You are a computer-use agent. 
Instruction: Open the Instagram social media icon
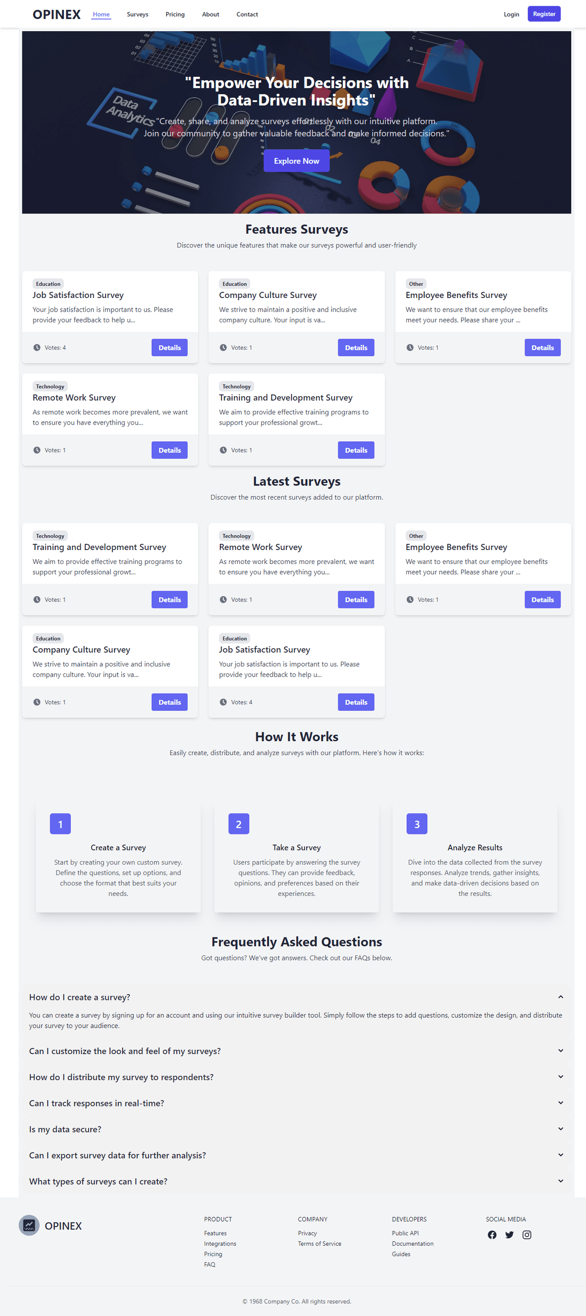(527, 1235)
